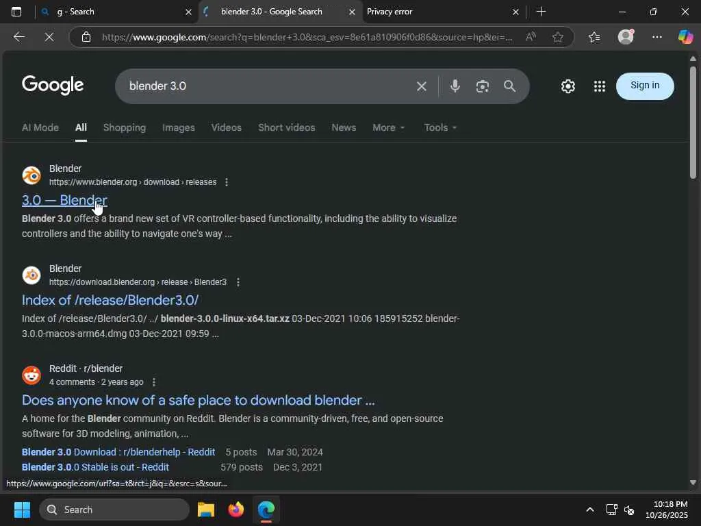Open 'Index of /release/Blender3.0/' link
The height and width of the screenshot is (526, 701).
[110, 300]
